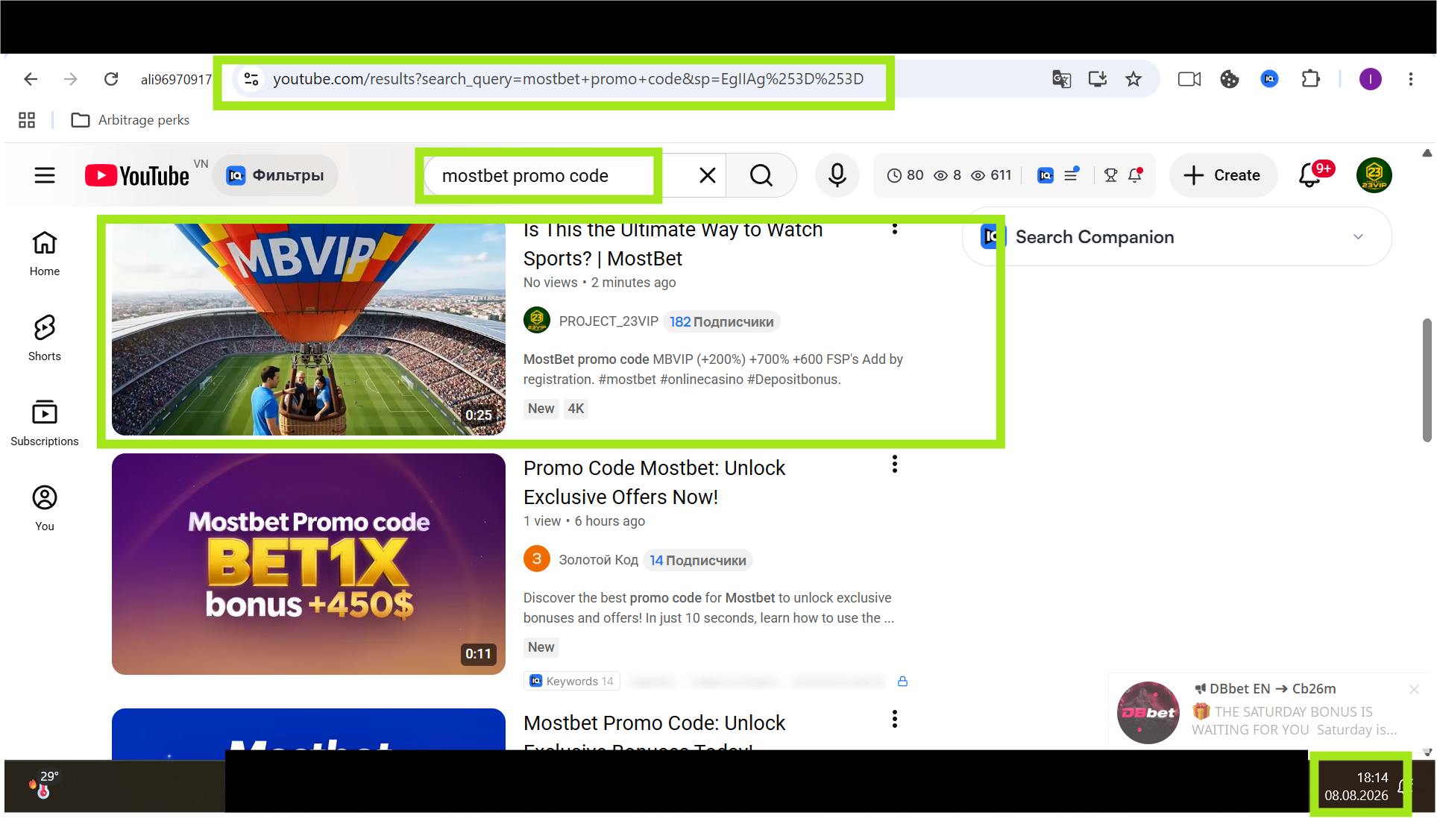Image resolution: width=1437 pixels, height=818 pixels.
Task: Click the 14 Подписчики badge
Action: pos(697,561)
